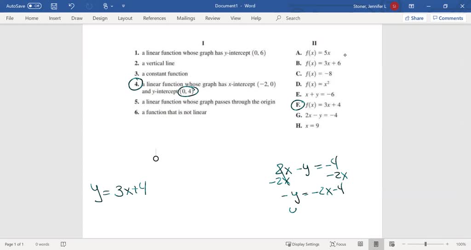
Task: Click the Search magnifier icon
Action: point(278,18)
